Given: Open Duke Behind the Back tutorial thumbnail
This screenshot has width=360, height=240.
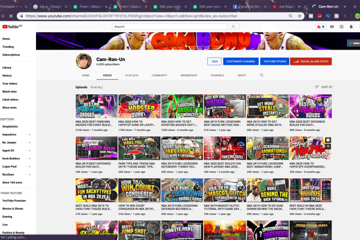Looking at the screenshot, I should tap(268, 190).
